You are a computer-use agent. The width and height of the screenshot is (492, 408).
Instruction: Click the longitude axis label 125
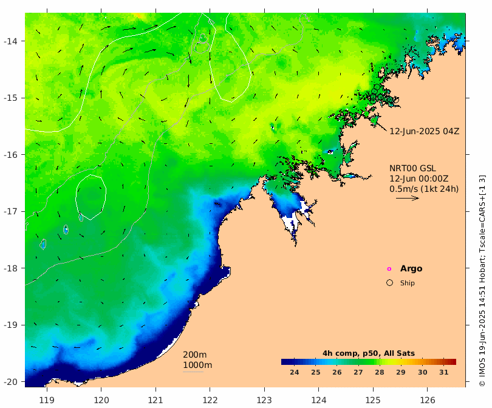pos(373,400)
